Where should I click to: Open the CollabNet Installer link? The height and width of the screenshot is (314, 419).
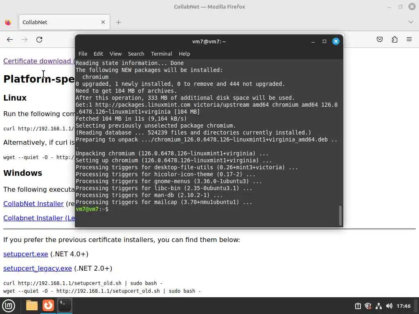(34, 204)
